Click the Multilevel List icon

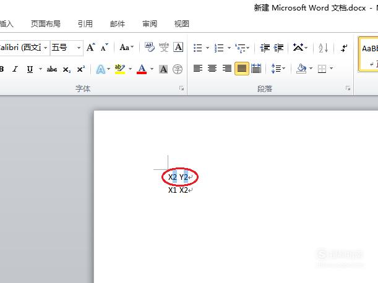click(x=240, y=48)
